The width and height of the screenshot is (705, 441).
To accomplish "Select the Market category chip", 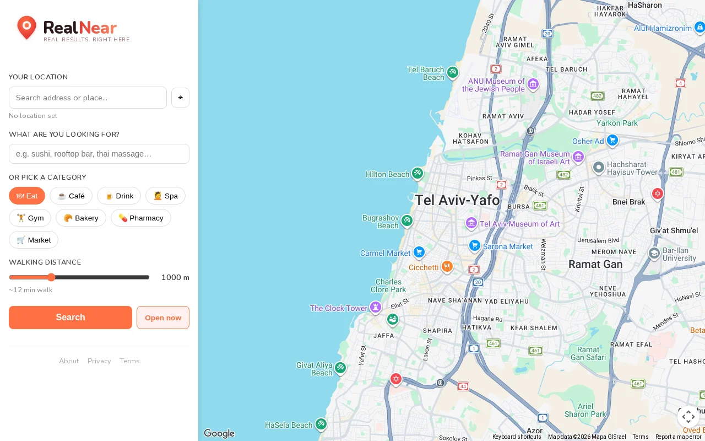I will [x=34, y=240].
